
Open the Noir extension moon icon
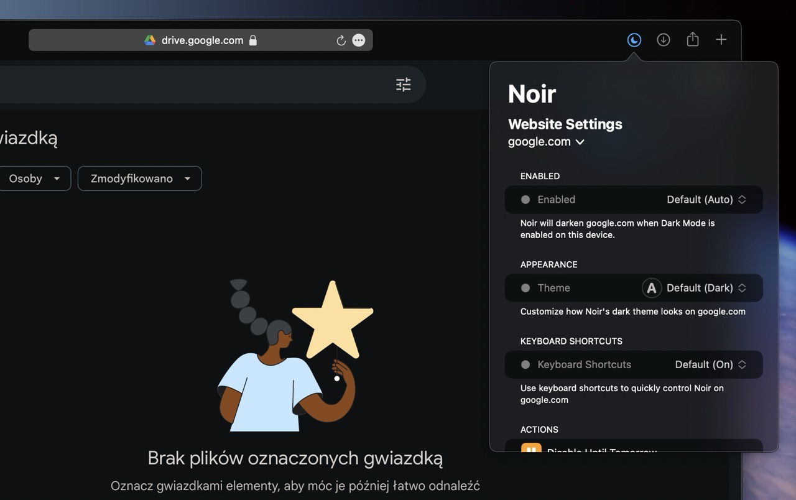(634, 40)
